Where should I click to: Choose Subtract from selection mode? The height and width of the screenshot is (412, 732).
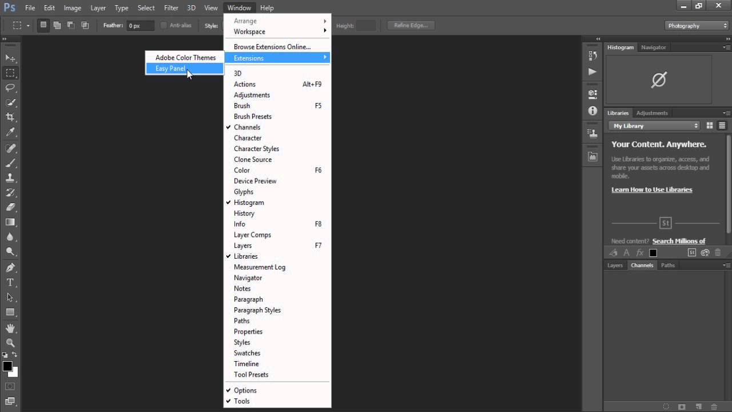(71, 25)
